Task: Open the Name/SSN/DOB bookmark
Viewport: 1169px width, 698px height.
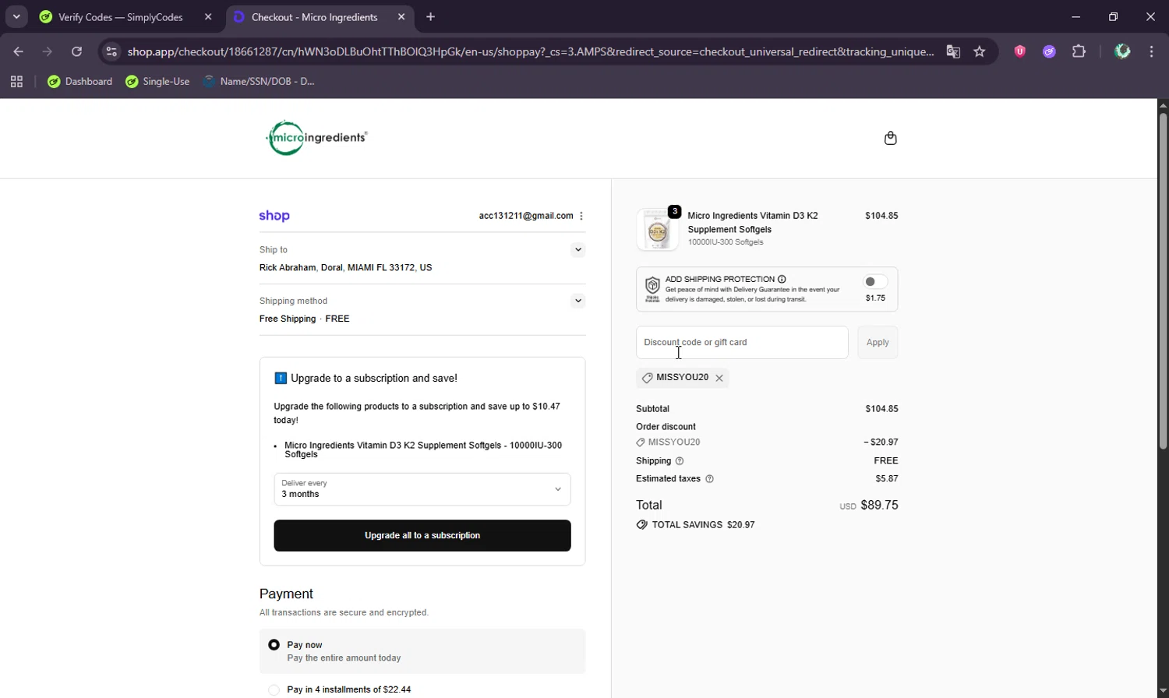Action: coord(259,81)
